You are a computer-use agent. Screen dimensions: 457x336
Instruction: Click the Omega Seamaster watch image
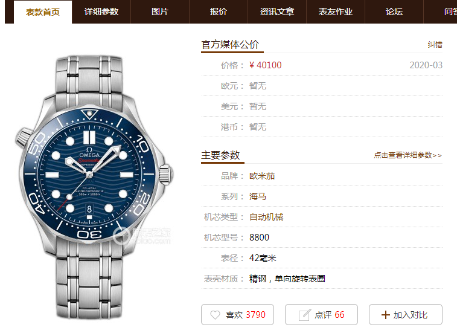tap(94, 187)
